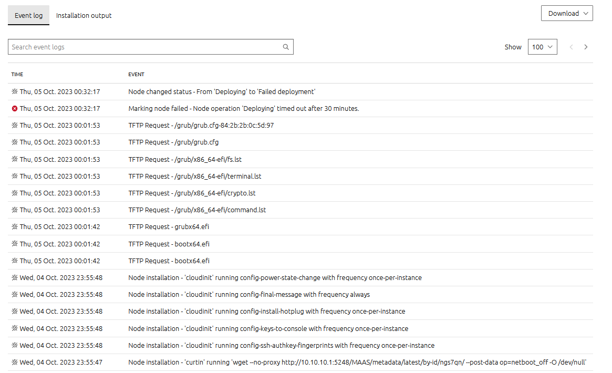Click debug icon beside curtin wget event

[15, 362]
